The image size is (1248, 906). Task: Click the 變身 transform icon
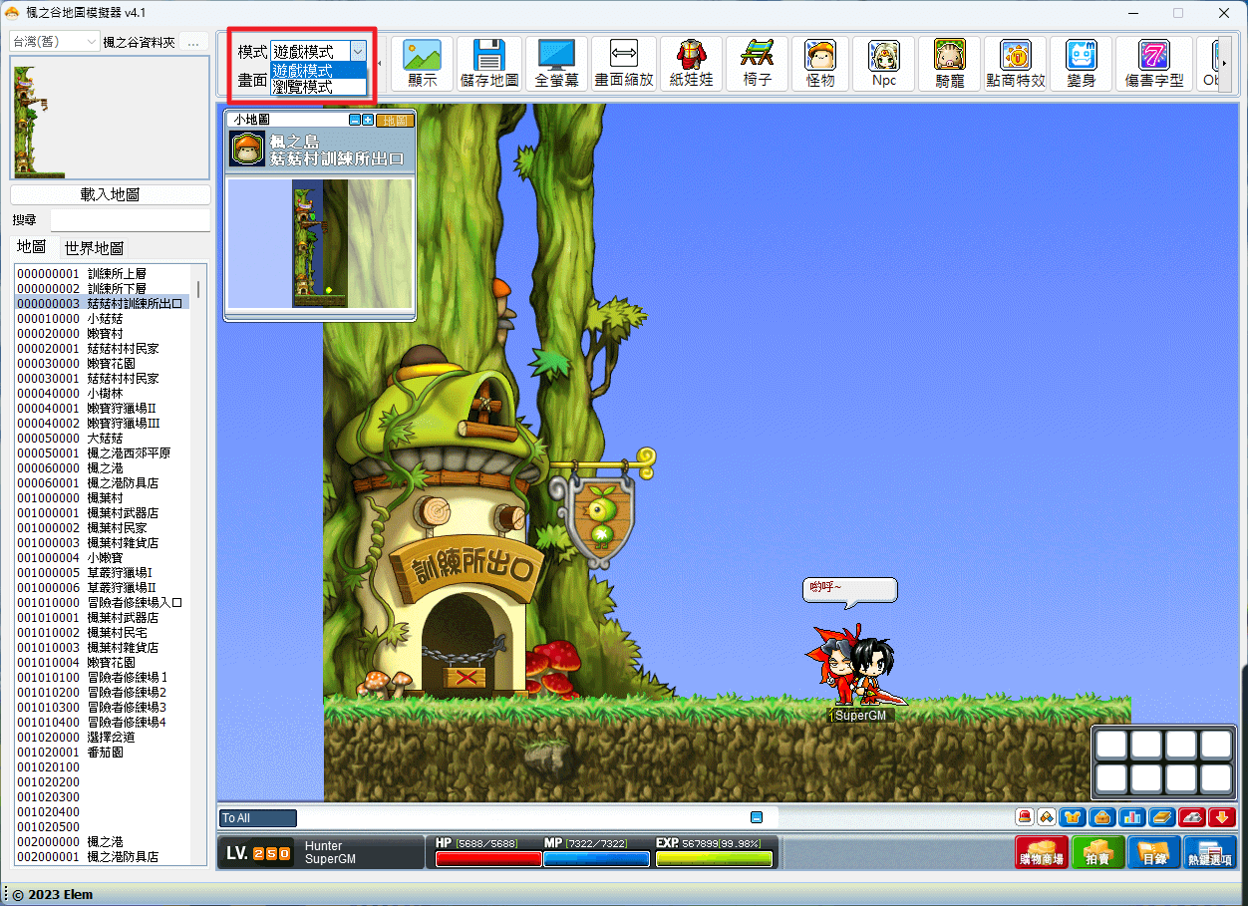(1082, 64)
